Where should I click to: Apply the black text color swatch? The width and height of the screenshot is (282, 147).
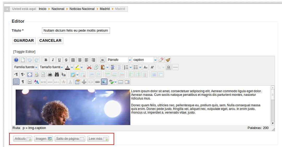(x=68, y=67)
